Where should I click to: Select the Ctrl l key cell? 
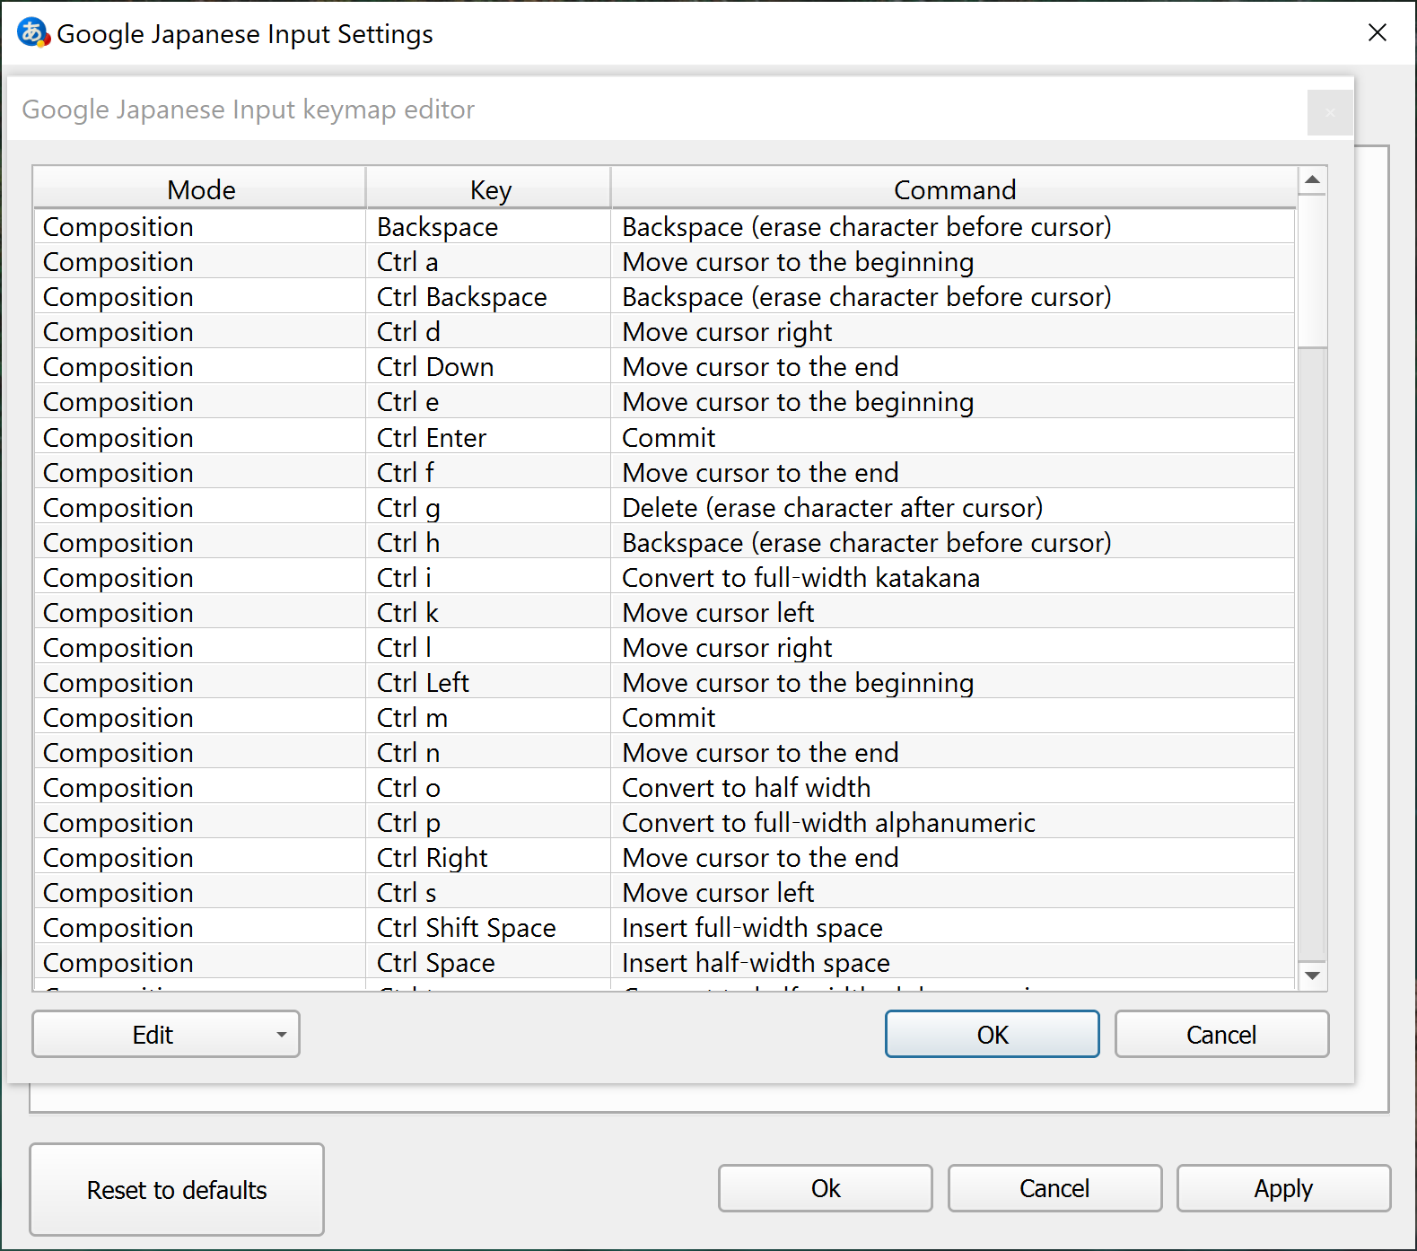[488, 648]
